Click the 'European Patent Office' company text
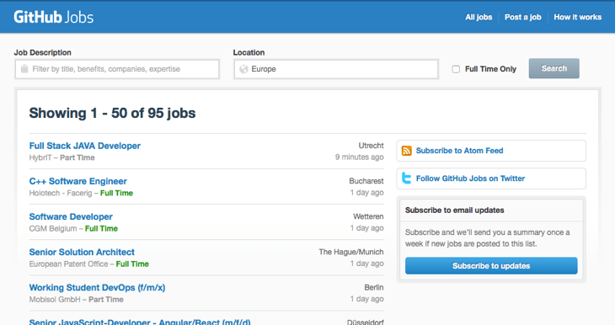Viewport: 615px width, 325px height. (x=68, y=264)
